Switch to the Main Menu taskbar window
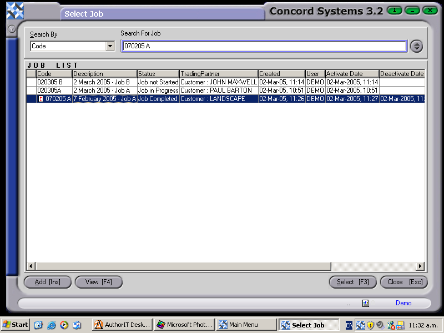The width and height of the screenshot is (444, 333). click(247, 324)
